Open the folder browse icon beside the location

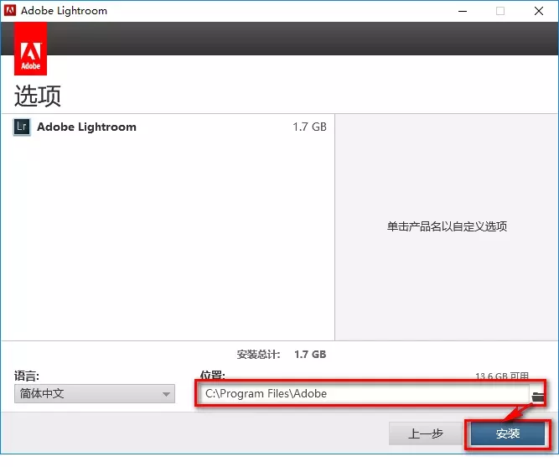[x=538, y=394]
